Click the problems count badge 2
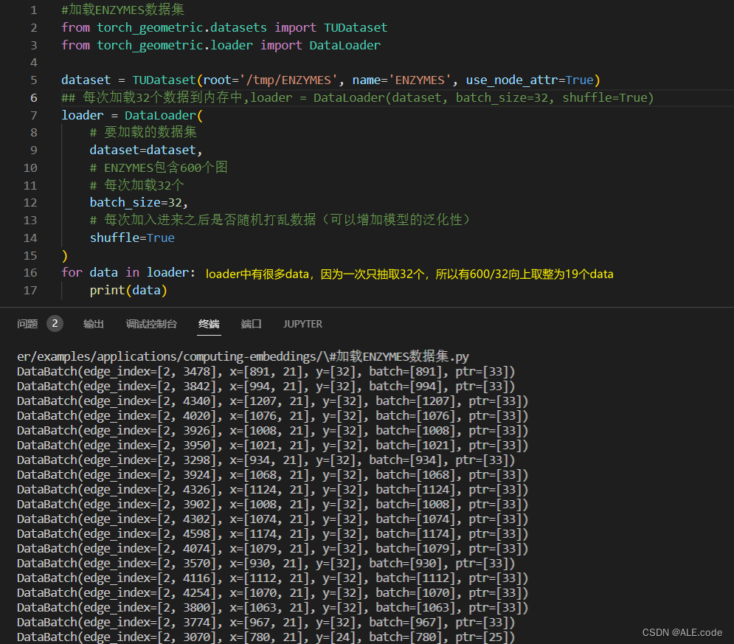This screenshot has width=734, height=644. [x=55, y=323]
